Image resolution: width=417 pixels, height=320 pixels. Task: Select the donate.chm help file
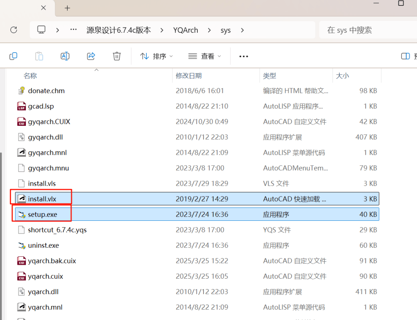click(46, 91)
